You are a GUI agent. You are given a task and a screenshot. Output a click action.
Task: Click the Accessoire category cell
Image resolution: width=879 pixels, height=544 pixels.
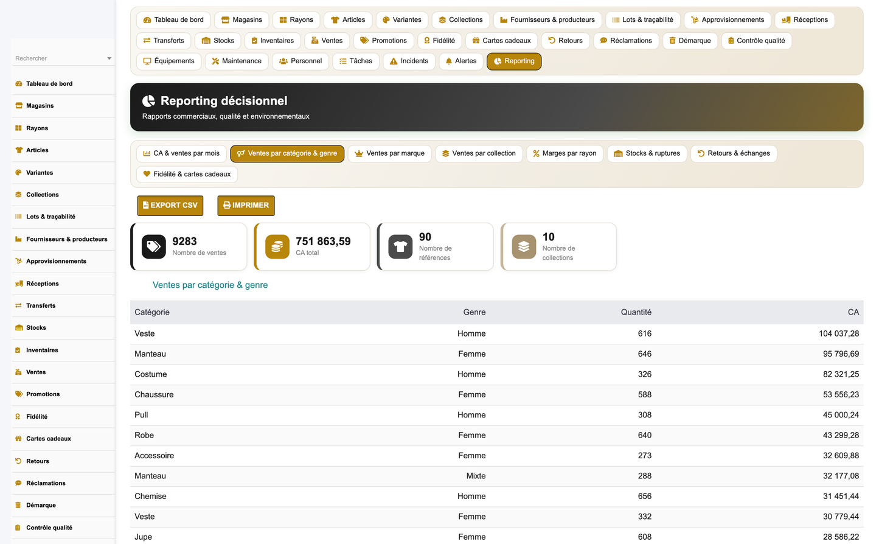click(155, 456)
